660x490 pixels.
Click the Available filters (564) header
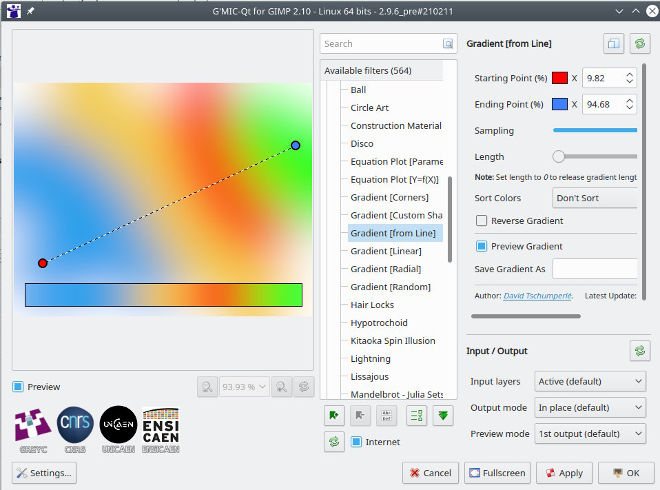coord(382,70)
